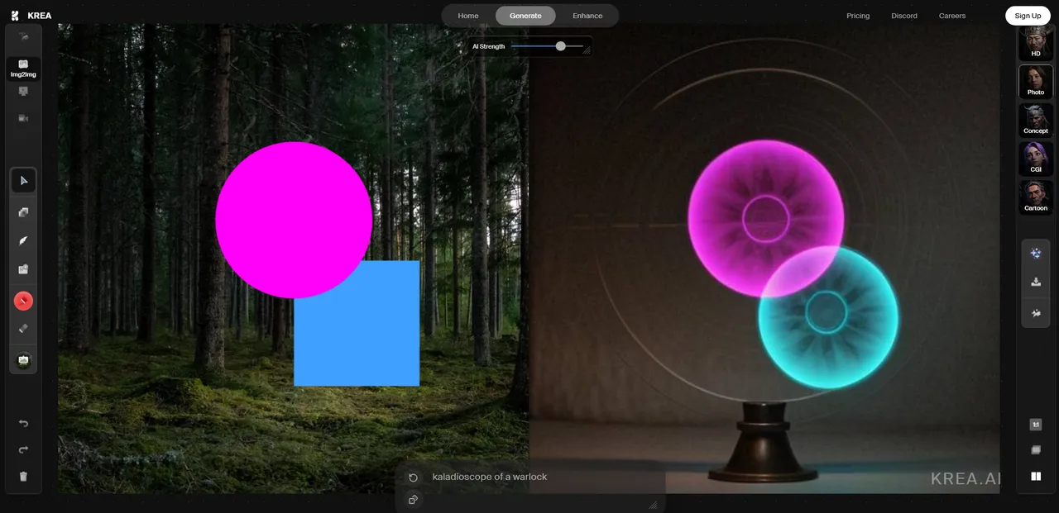Viewport: 1059px width, 513px height.
Task: Toggle the single-pane layout view
Action: 1036,450
